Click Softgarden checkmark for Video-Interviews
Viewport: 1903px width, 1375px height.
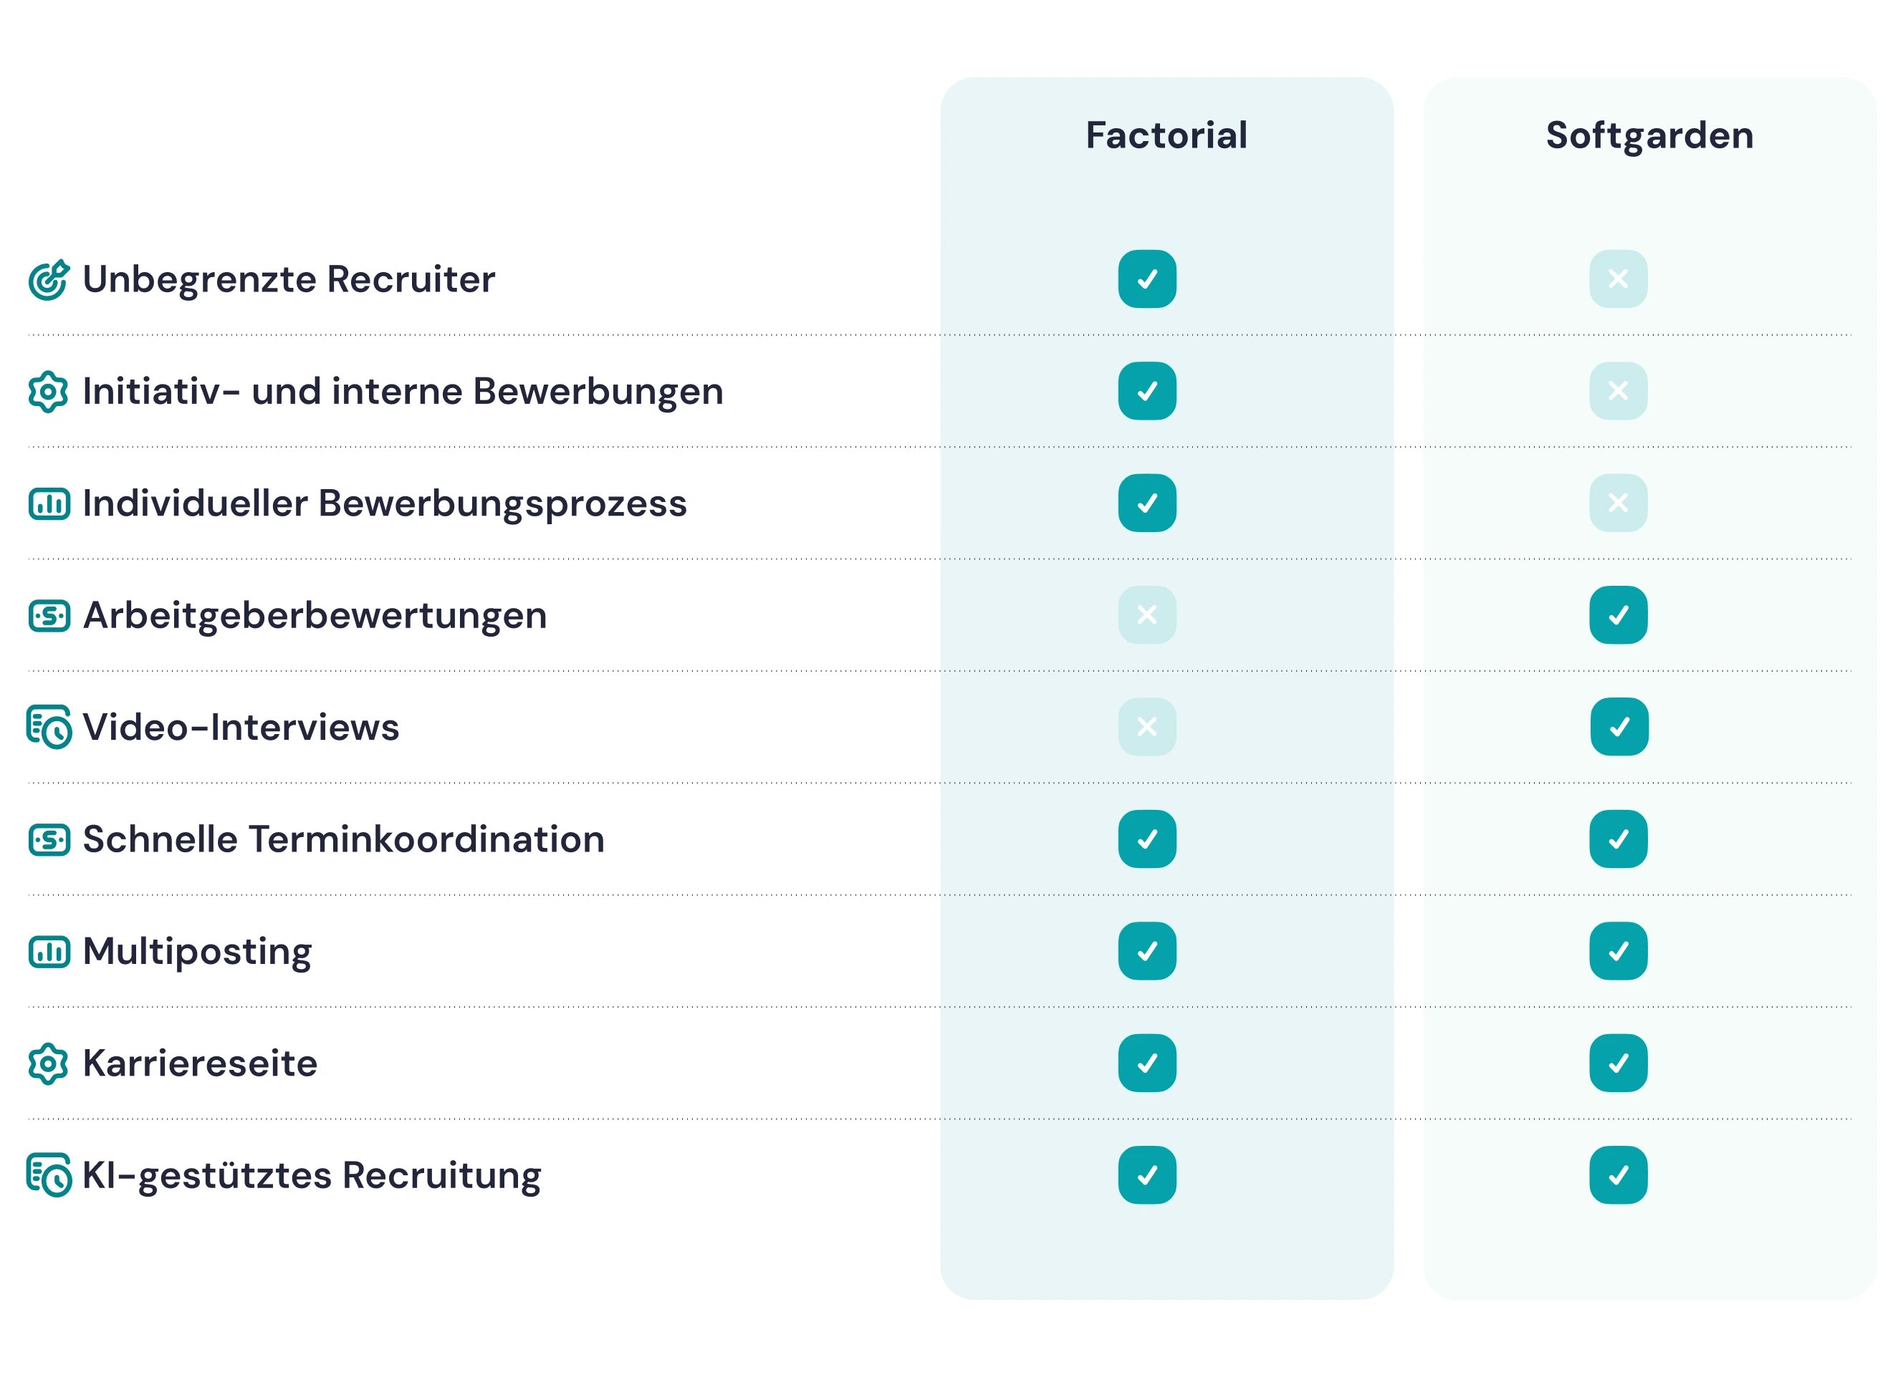pos(1619,727)
